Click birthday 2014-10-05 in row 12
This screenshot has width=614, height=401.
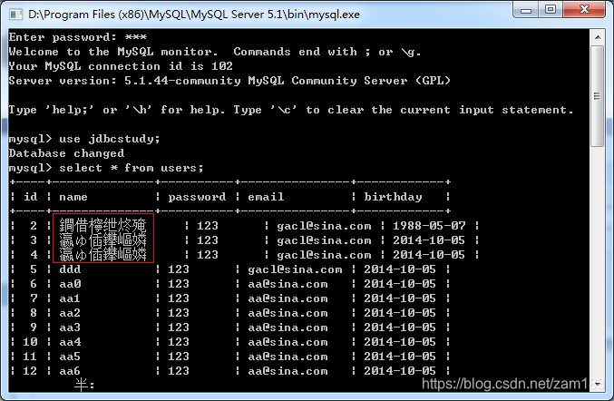400,371
